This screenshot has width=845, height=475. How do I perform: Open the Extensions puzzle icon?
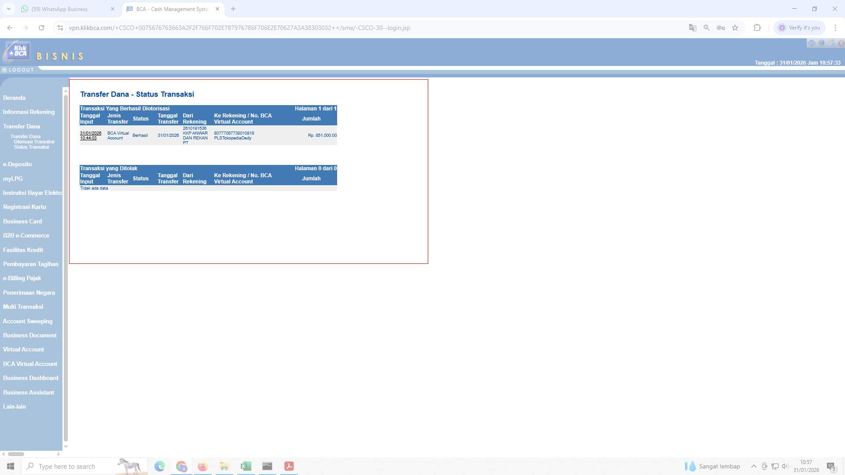click(757, 27)
